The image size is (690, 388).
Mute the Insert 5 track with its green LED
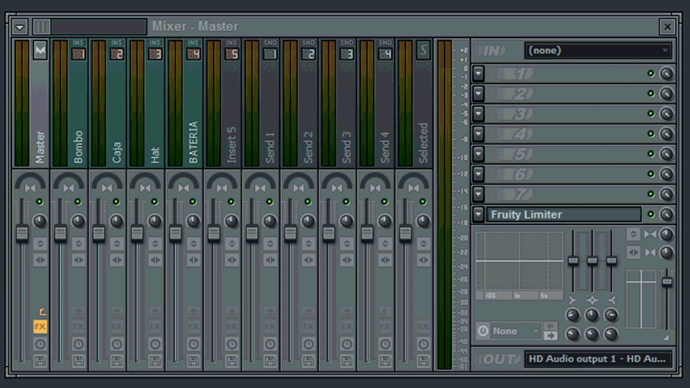click(x=231, y=202)
